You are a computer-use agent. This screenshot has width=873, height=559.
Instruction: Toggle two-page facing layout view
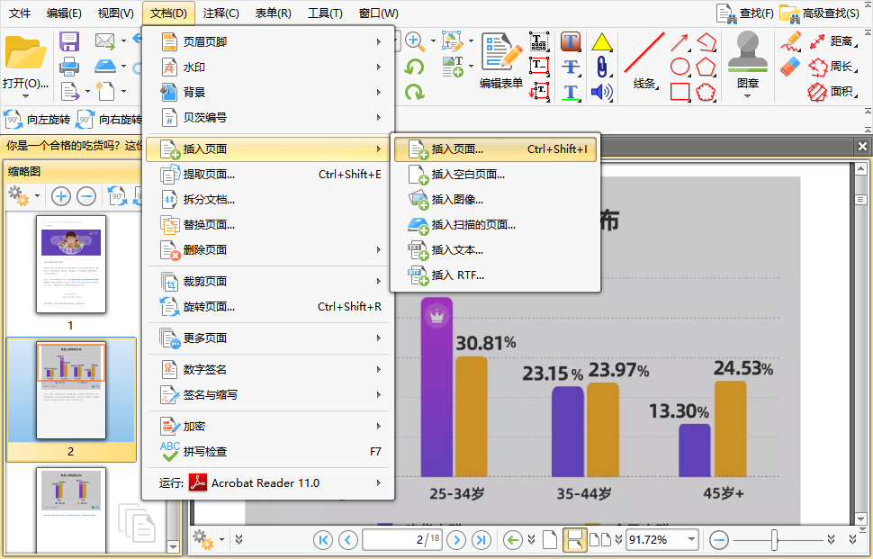pyautogui.click(x=600, y=539)
